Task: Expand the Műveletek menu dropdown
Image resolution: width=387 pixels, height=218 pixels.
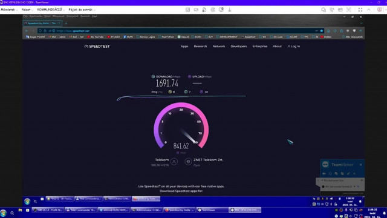Action: point(9,10)
